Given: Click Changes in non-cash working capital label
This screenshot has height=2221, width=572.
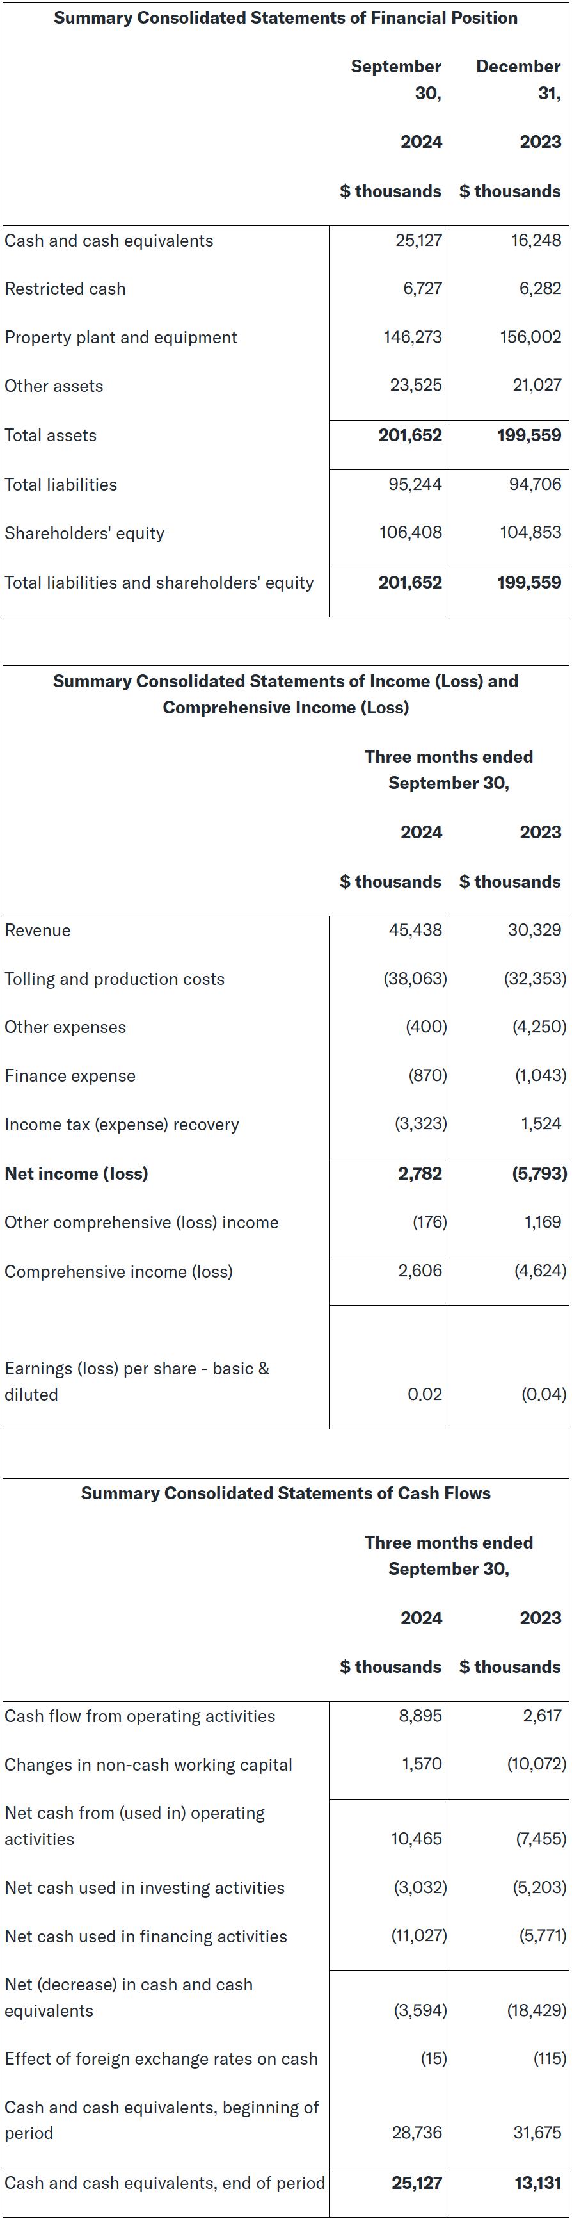Looking at the screenshot, I should [148, 1765].
